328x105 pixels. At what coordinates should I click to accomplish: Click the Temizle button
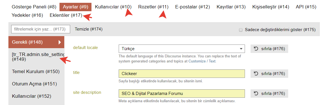88,29
